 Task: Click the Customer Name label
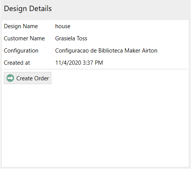(x=24, y=38)
